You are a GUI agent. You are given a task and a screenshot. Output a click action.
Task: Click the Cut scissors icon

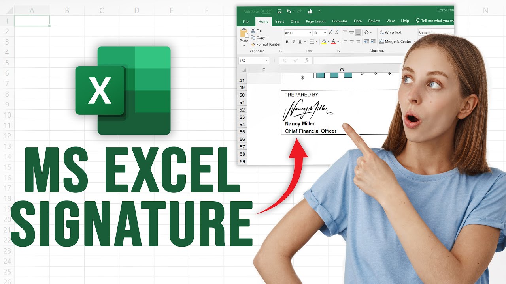coord(253,30)
